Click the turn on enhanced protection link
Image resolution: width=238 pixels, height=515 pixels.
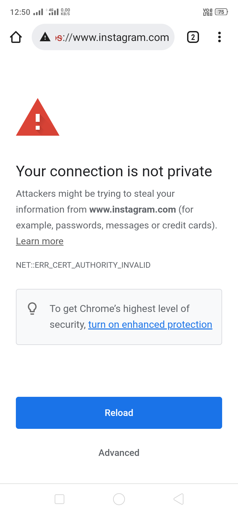[150, 325]
